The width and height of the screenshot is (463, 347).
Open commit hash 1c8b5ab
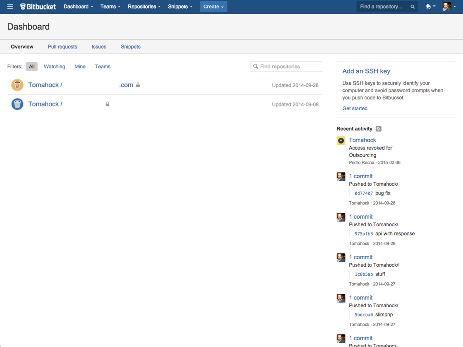(x=363, y=274)
